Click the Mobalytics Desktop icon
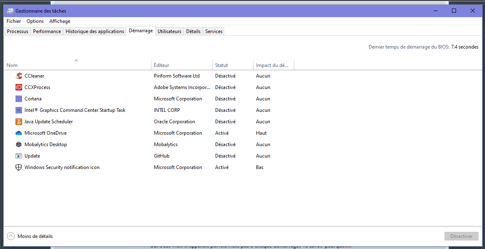This screenshot has height=249, width=485. tap(19, 145)
